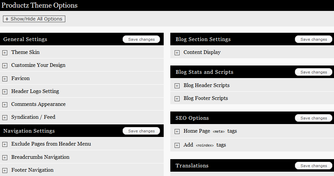Screen dimensions: 334x176
Task: Toggle Show/Hide All Options button
Action: click(x=34, y=19)
